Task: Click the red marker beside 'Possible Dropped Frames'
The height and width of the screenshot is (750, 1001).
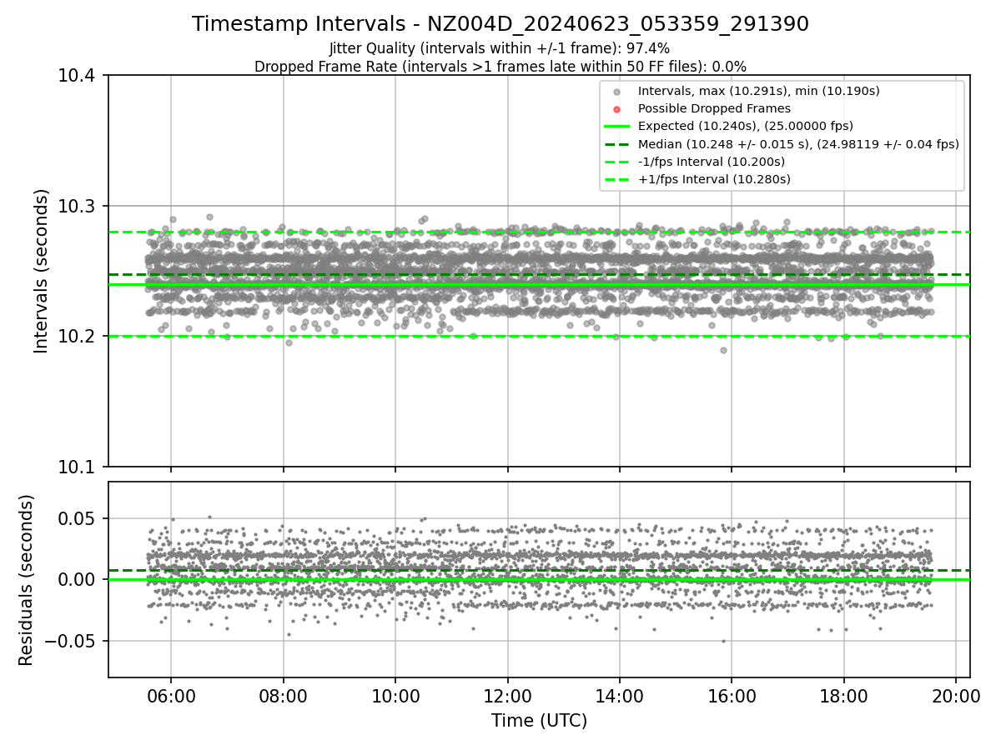Action: (x=616, y=109)
